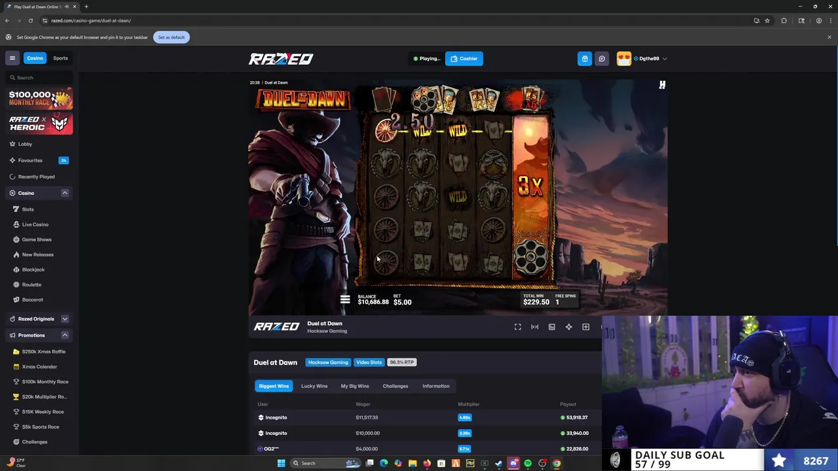Open New Releases in the sidebar

tap(38, 254)
